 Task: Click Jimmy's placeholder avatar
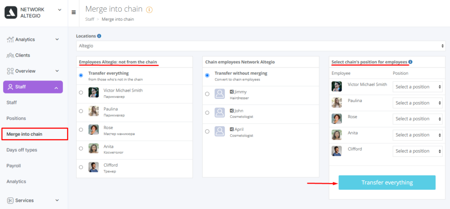[220, 94]
